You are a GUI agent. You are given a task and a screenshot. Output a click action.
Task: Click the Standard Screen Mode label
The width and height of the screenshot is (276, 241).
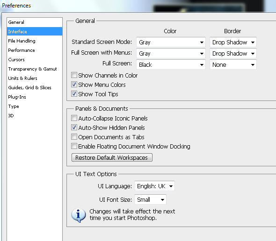(x=102, y=42)
